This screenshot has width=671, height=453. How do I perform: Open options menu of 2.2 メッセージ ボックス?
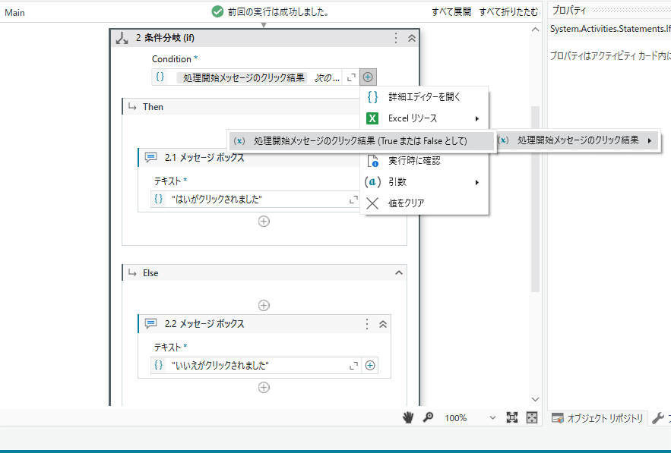click(367, 324)
